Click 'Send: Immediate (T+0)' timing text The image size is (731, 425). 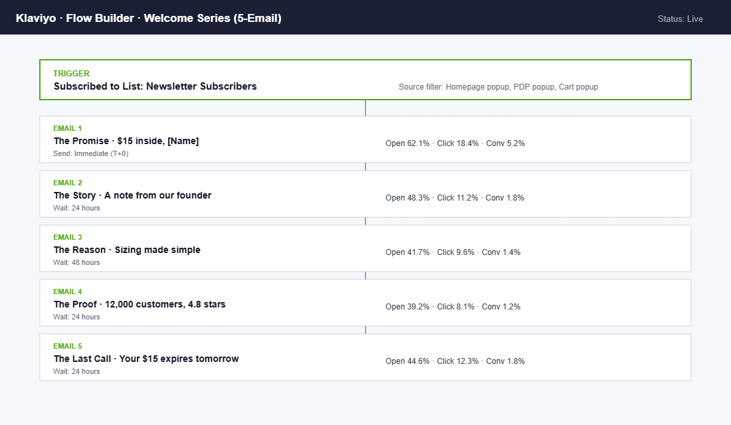[x=91, y=154]
